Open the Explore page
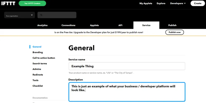The width and height of the screenshot is (206, 103). pos(161,3)
